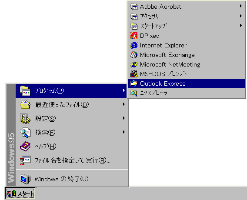Select 設定(S) in Start menu

click(72, 118)
